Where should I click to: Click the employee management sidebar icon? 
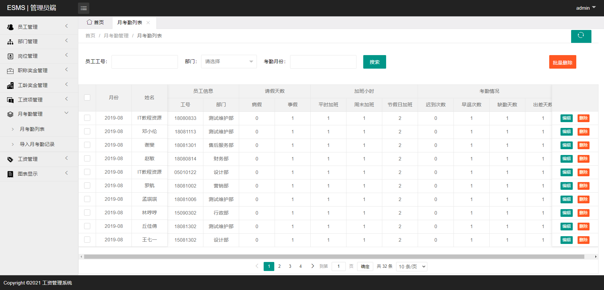click(10, 27)
